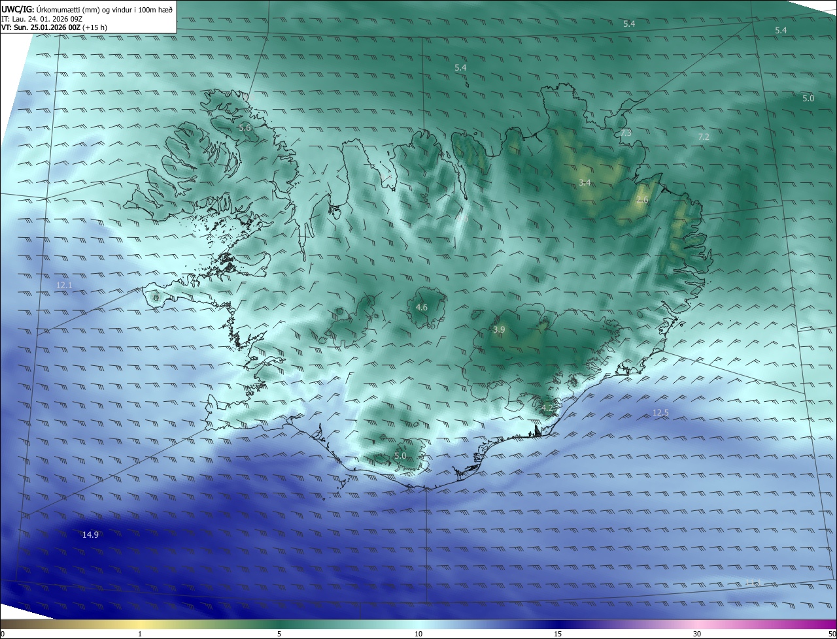Click the 2.6 value in the east highlands

point(642,200)
